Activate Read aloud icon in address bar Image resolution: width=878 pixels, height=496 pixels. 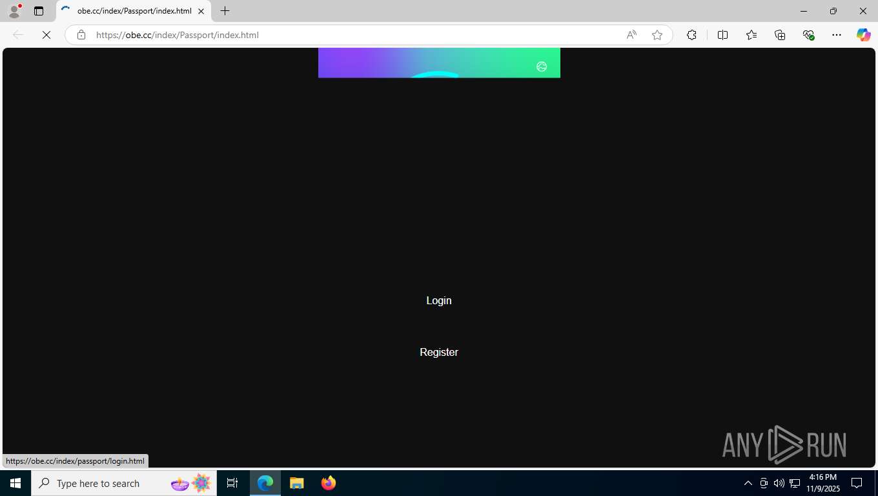tap(631, 35)
